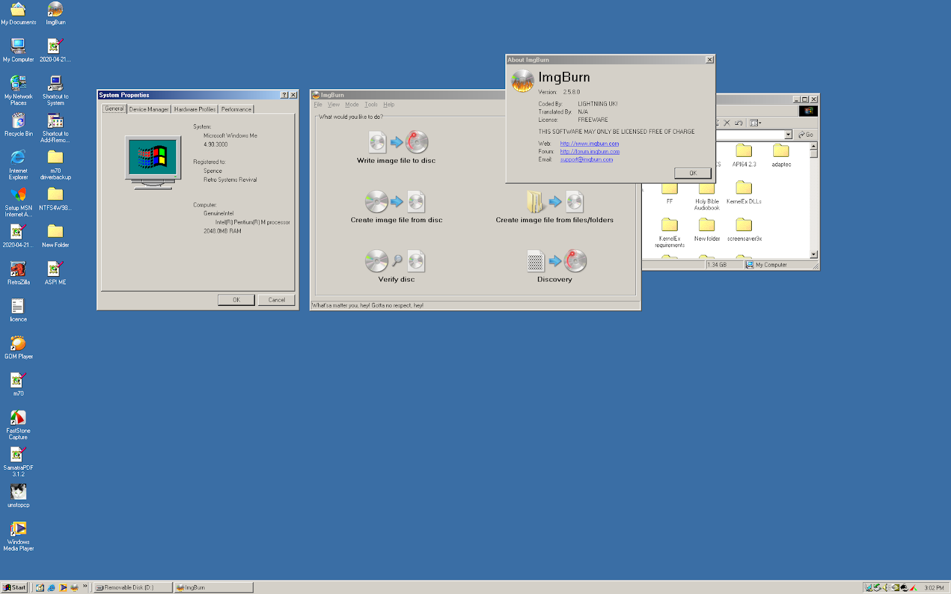This screenshot has width=951, height=594.
Task: Switch to the Device Manager tab
Action: [x=149, y=109]
